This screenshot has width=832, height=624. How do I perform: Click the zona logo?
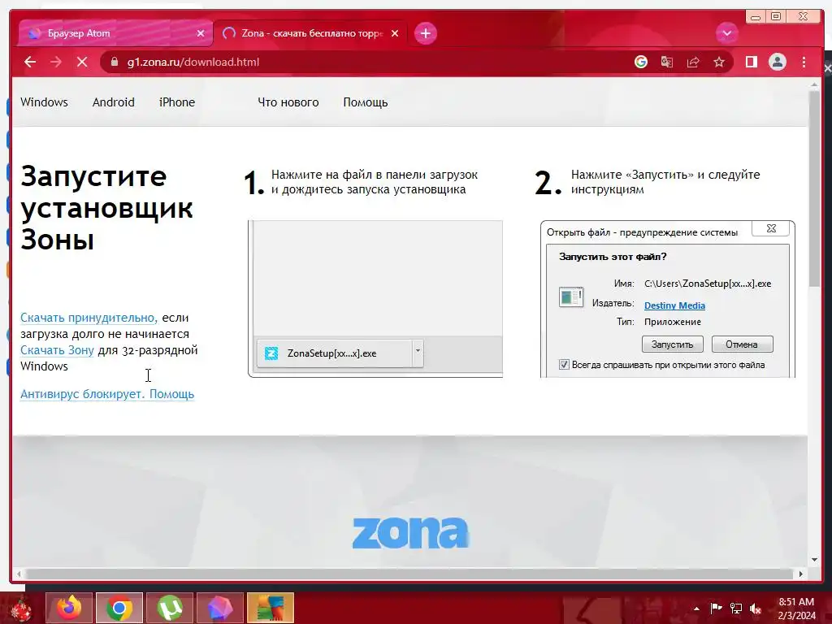[x=410, y=532]
